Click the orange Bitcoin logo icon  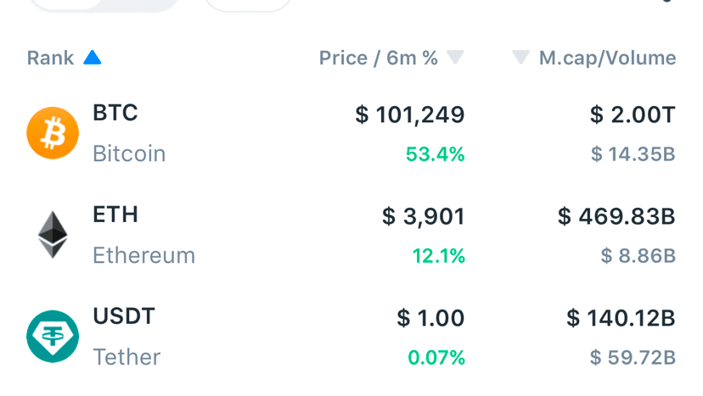tap(53, 133)
